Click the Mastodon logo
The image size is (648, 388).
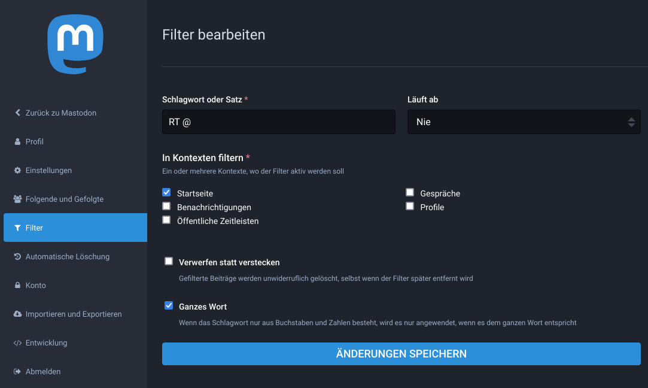tap(75, 44)
